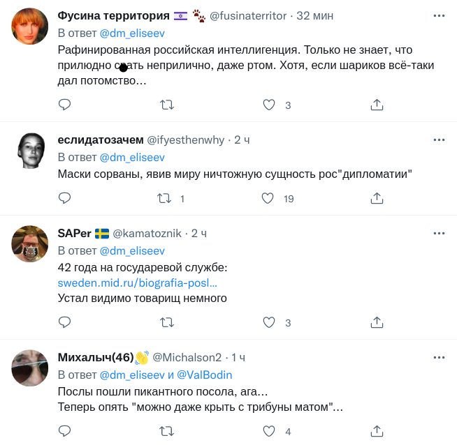Open more menu on еслидатозачем's tweet

tap(439, 139)
